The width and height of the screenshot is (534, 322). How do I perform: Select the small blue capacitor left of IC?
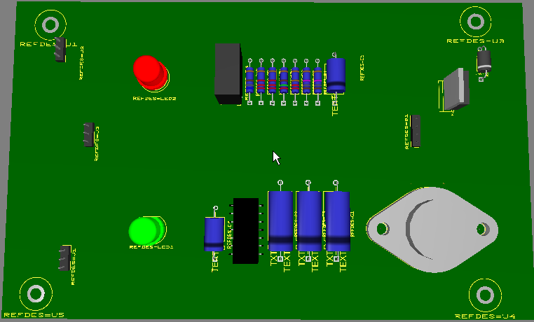coord(214,233)
